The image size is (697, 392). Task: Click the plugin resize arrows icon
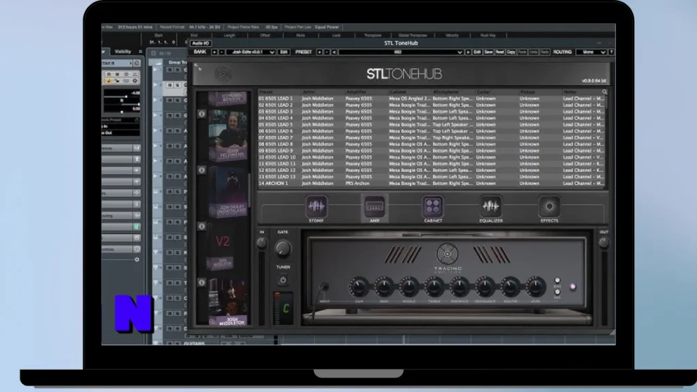198,67
